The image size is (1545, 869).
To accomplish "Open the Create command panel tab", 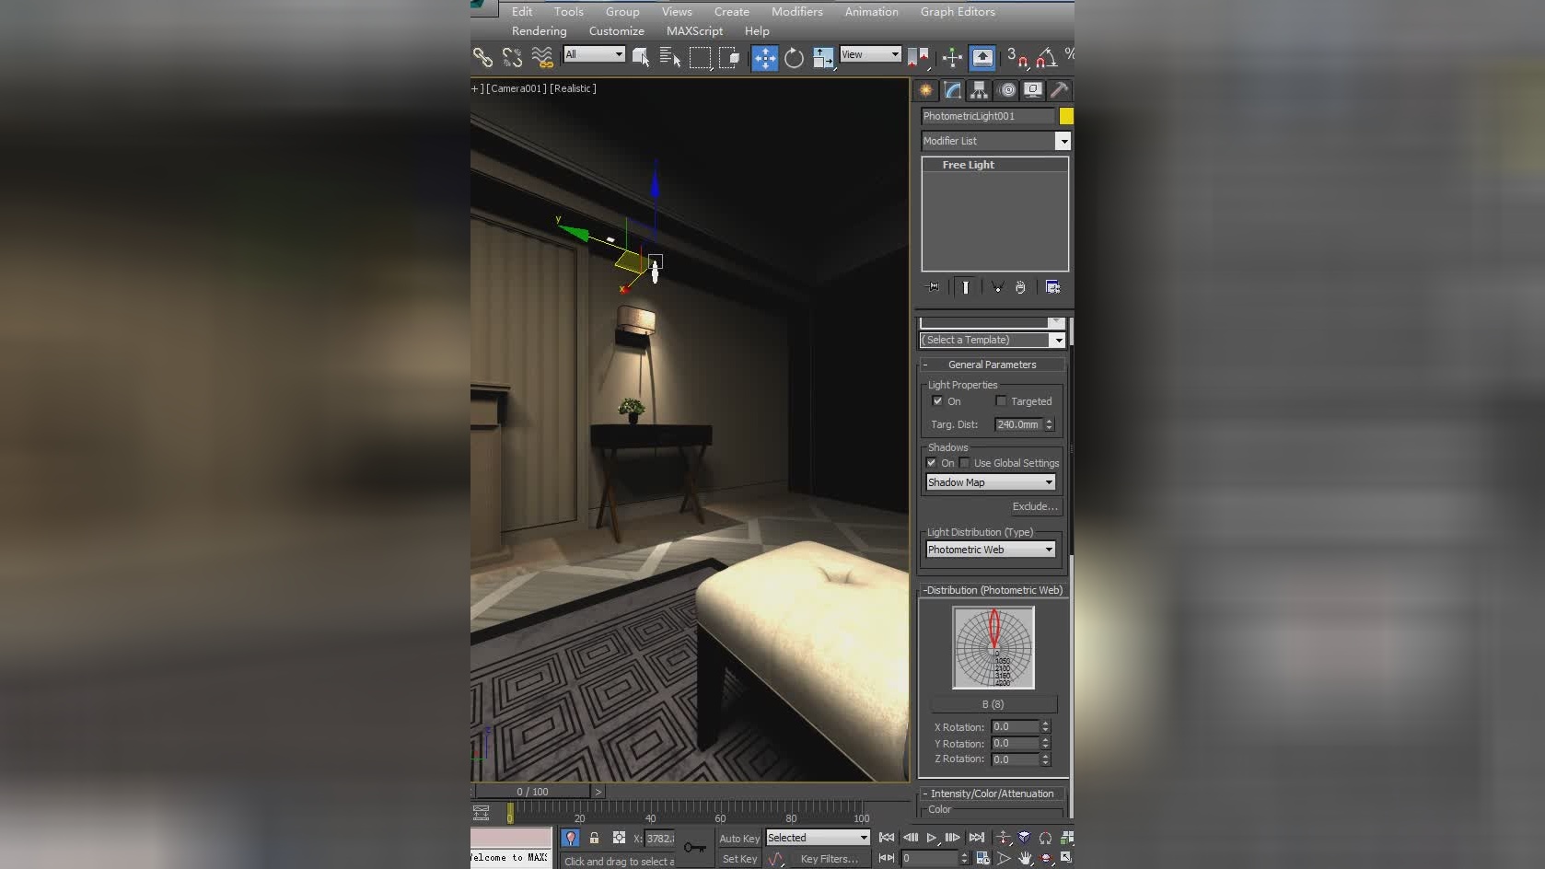I will point(925,90).
